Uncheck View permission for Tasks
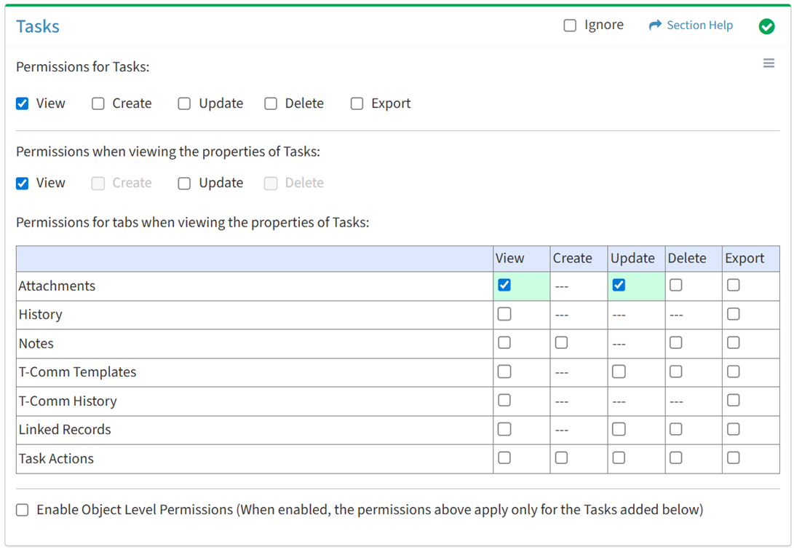 click(x=23, y=103)
